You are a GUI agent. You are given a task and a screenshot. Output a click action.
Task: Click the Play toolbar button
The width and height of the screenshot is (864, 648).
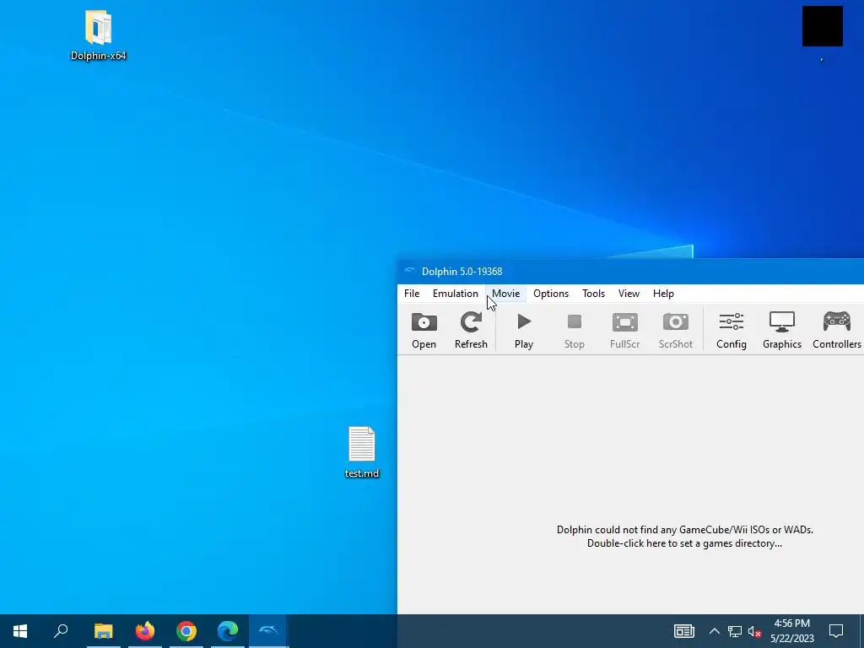tap(523, 330)
